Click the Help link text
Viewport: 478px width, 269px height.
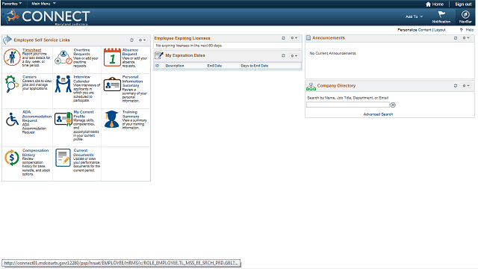click(x=470, y=30)
